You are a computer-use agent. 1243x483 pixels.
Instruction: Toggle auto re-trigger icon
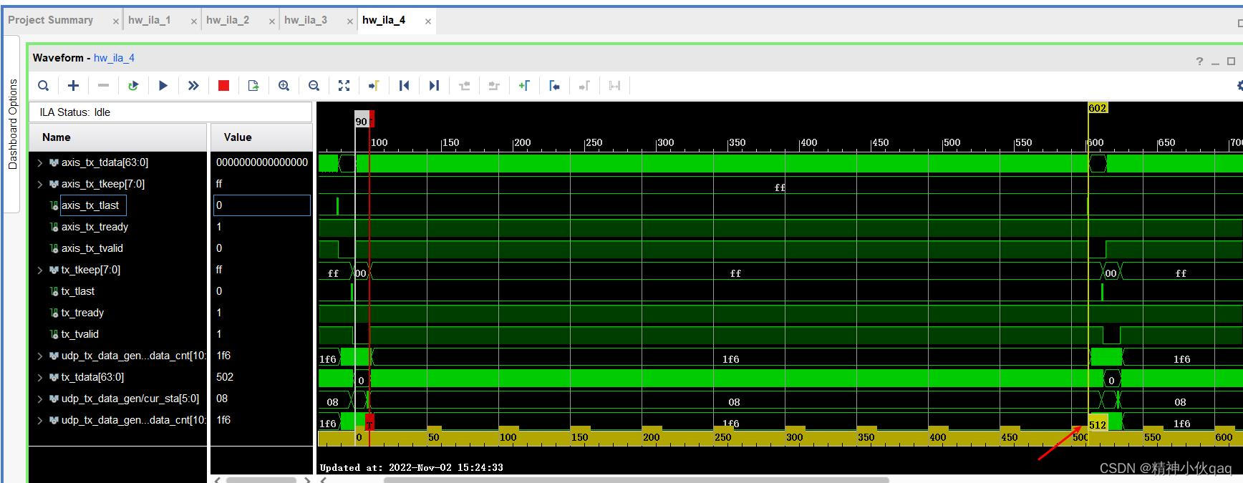pyautogui.click(x=133, y=86)
